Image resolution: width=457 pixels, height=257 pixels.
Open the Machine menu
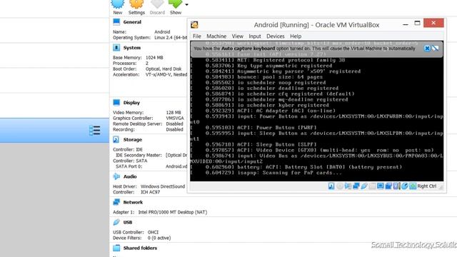(216, 36)
